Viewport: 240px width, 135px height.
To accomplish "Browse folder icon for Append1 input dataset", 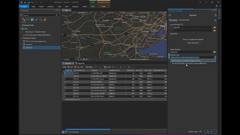I will coord(214,27).
